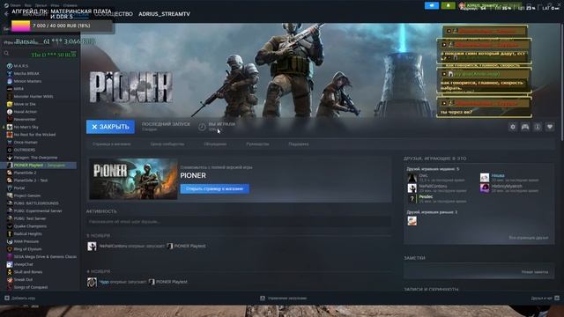Open the Обсуждения tab
Viewport: 564px width, 317px height.
point(215,144)
